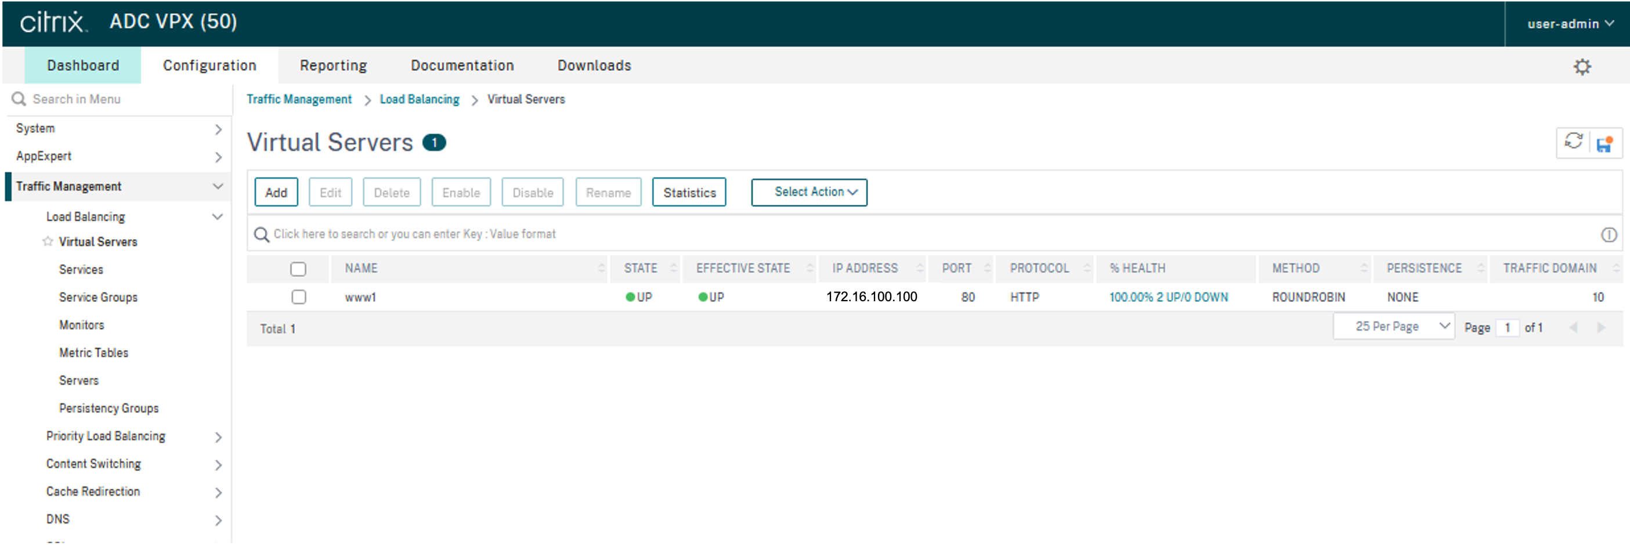Go to next page arrow

[x=1601, y=327]
